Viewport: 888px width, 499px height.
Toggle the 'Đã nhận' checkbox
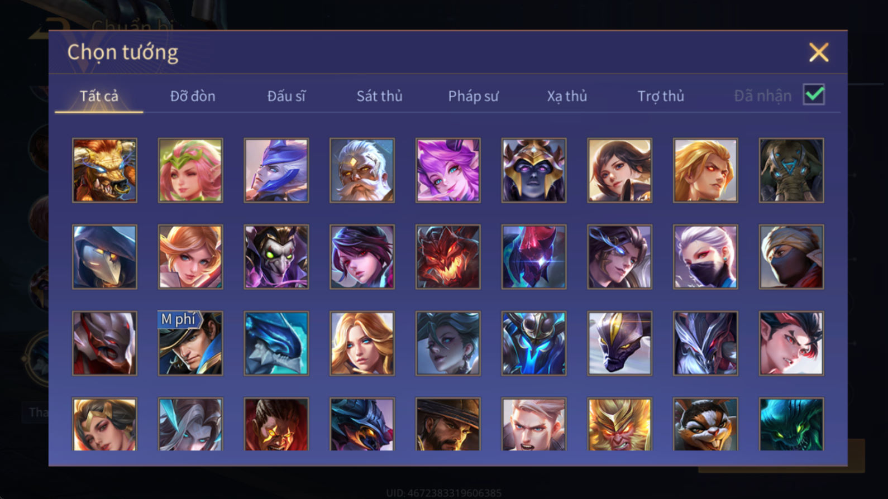tap(814, 94)
